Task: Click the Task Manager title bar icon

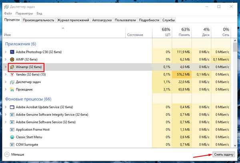Action: 6,7
